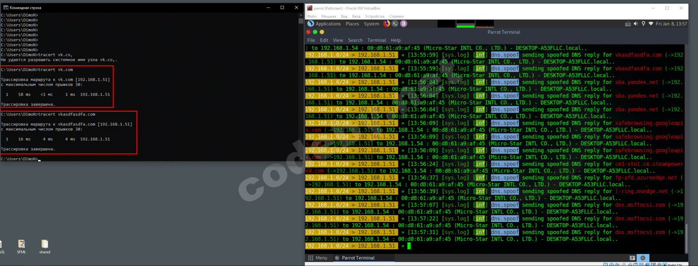Open the Places menu in the Parrot panel

(352, 24)
